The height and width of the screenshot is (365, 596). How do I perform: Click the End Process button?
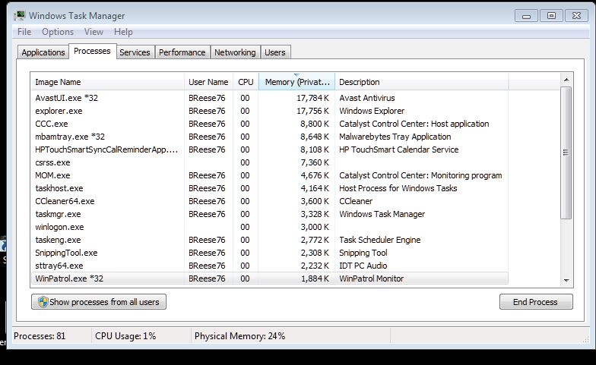click(535, 302)
